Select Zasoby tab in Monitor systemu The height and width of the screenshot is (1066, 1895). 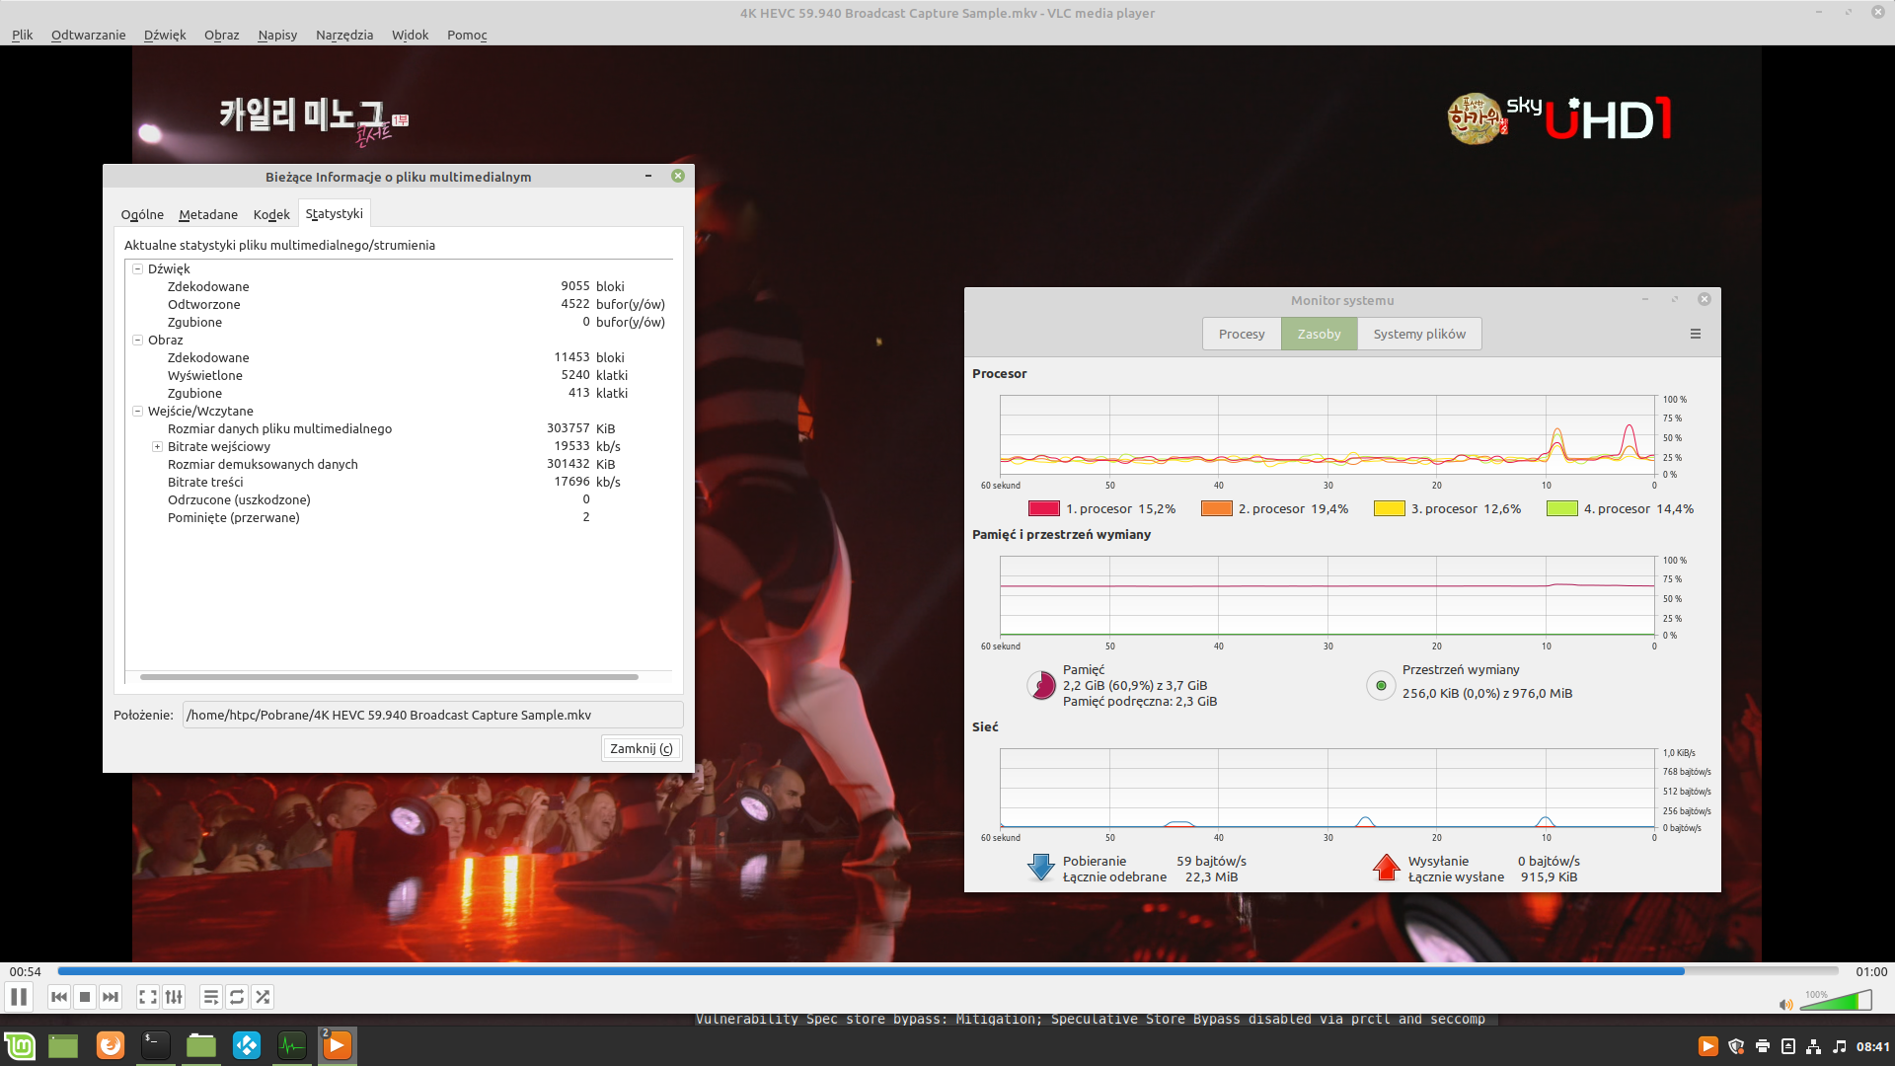[x=1320, y=334]
